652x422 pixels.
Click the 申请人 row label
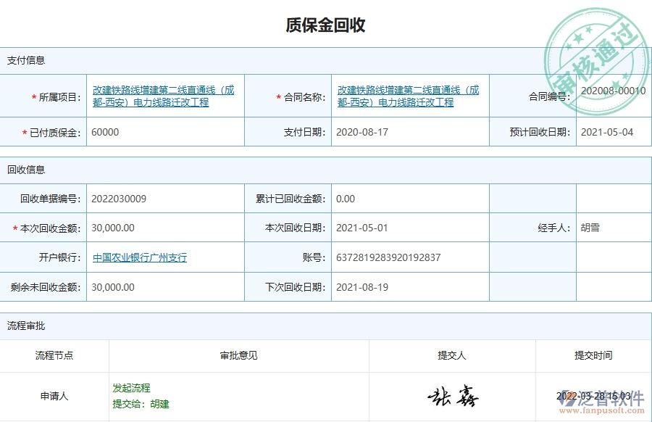point(54,397)
